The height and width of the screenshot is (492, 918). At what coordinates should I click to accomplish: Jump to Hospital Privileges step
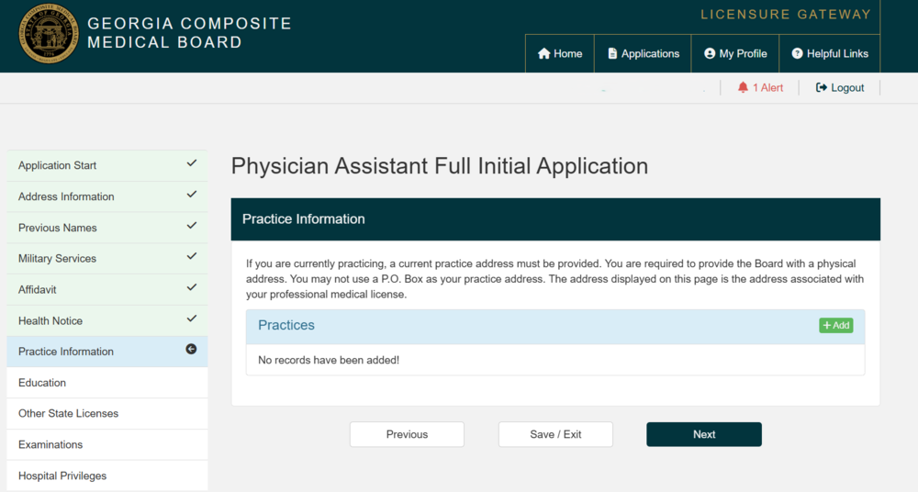pyautogui.click(x=62, y=475)
